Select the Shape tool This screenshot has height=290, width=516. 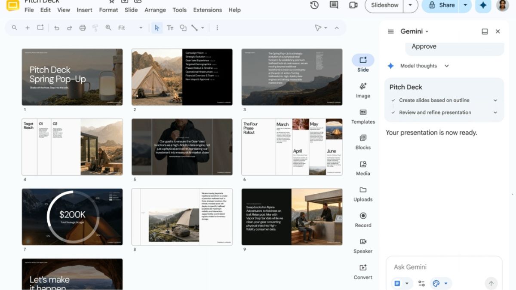[183, 28]
